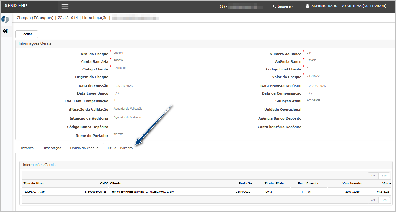The width and height of the screenshot is (396, 212).
Task: Click the Tipo de título column header
Action: tap(34, 183)
